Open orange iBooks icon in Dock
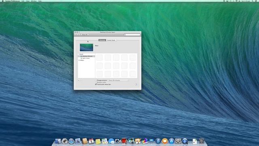This screenshot has width=259, height=146. click(x=165, y=141)
